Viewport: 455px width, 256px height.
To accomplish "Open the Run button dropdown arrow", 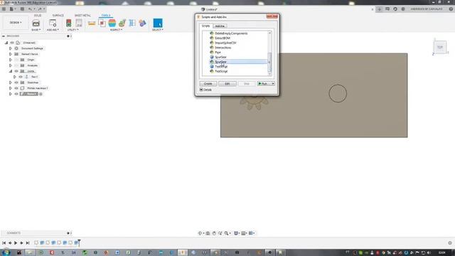I will tap(273, 84).
